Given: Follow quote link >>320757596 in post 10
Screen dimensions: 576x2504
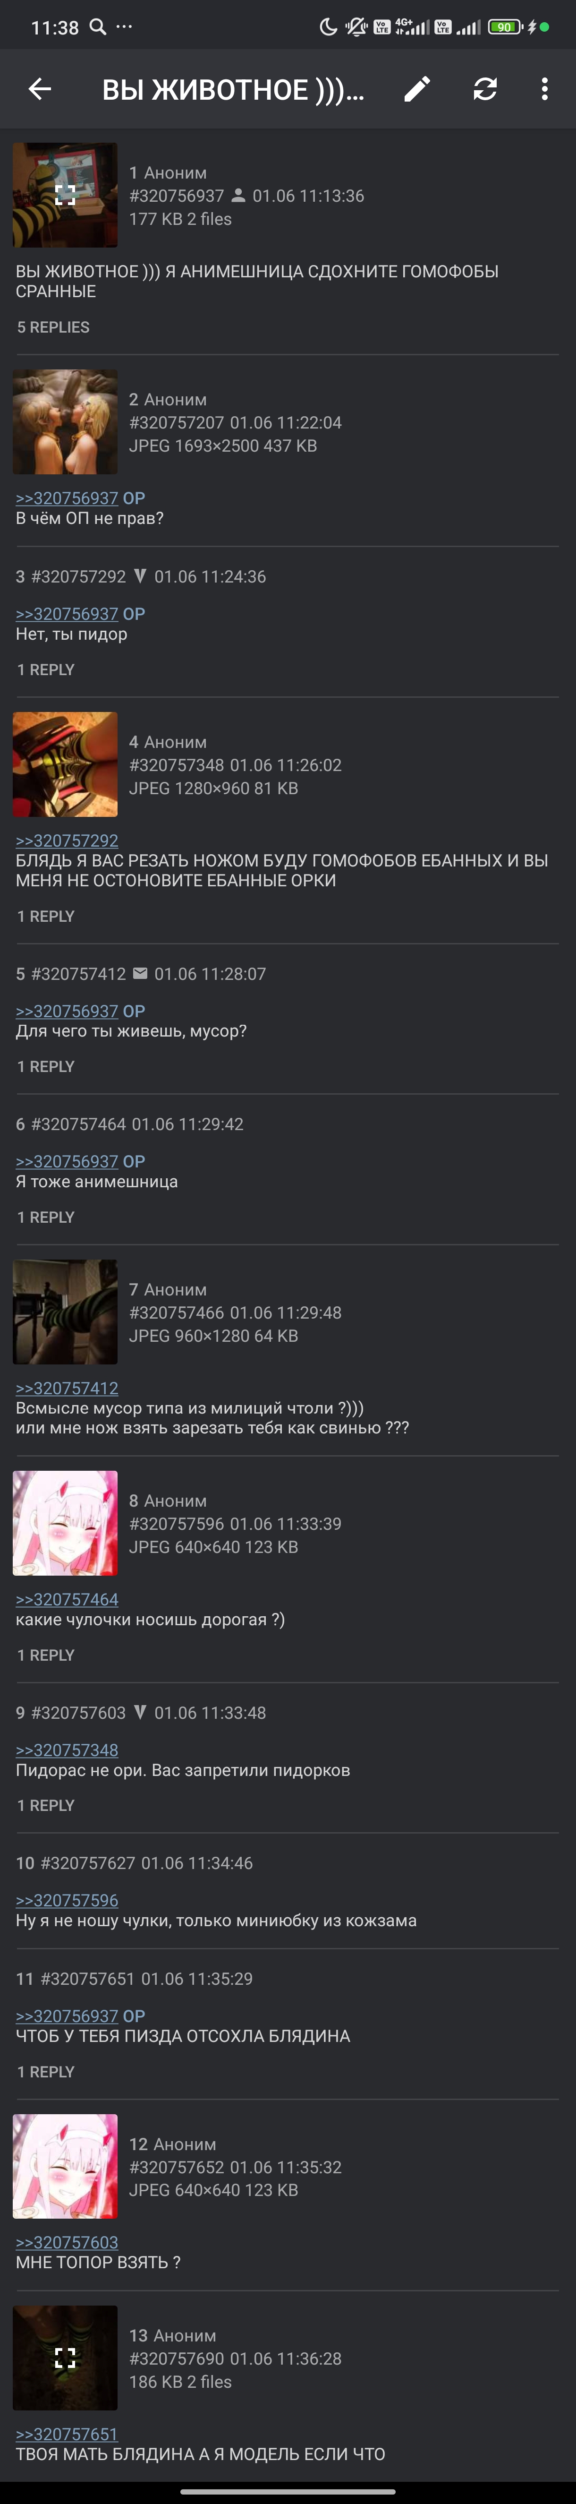Looking at the screenshot, I should pos(67,1899).
